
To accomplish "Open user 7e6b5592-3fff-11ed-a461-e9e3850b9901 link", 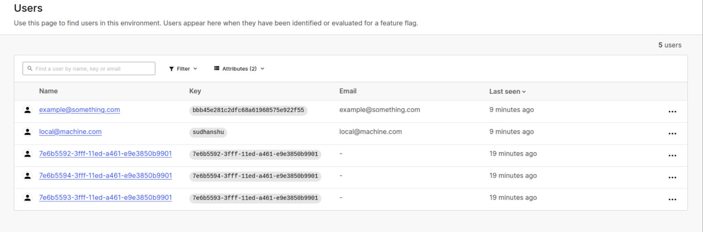I will (105, 154).
